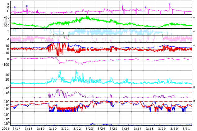Click the M flare class axis label
This screenshot has width=197, height=131.
point(8,7)
